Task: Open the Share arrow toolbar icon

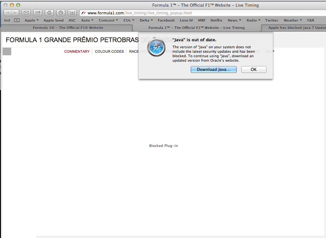Action: click(38, 13)
